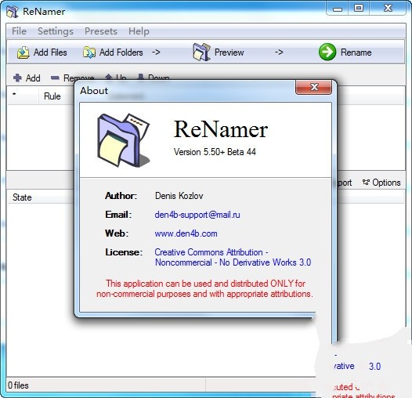
Task: Click the Options icon in files toolbar
Action: [366, 183]
